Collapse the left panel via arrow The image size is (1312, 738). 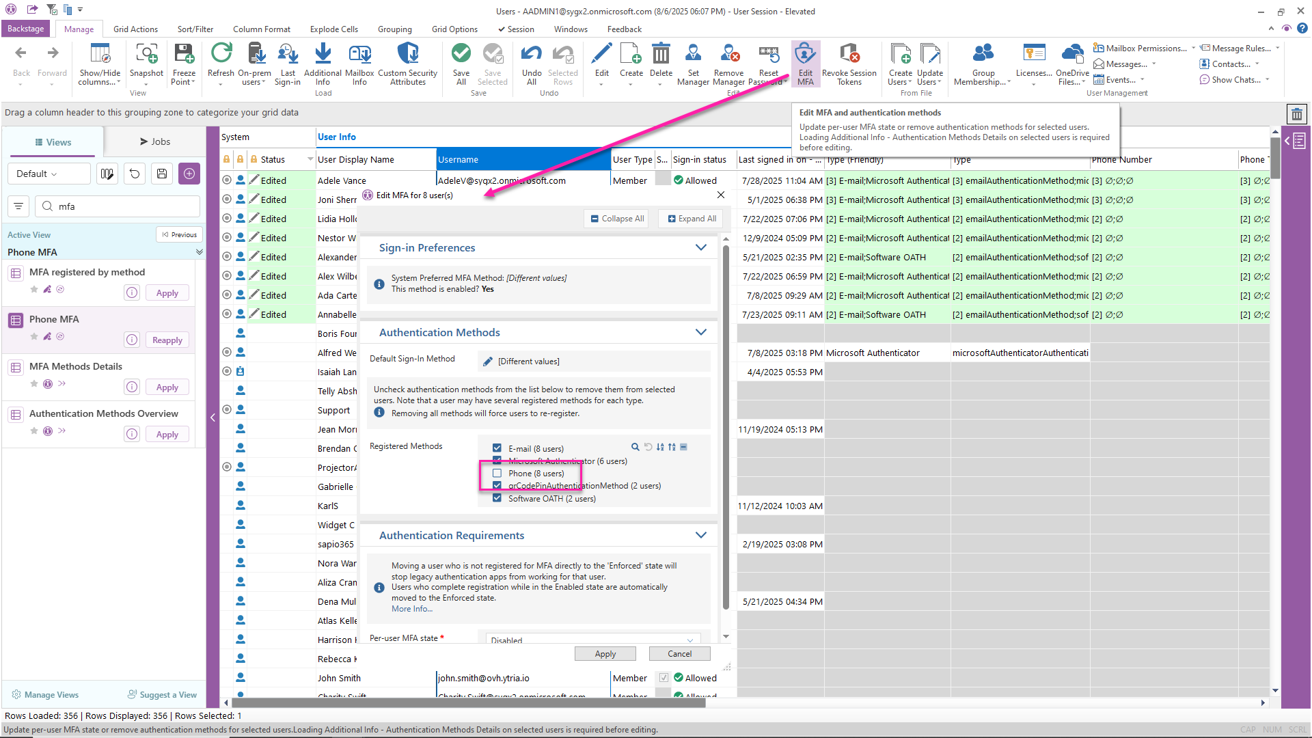pyautogui.click(x=213, y=417)
